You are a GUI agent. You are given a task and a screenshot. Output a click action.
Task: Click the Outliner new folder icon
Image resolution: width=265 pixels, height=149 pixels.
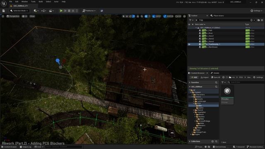click(258, 20)
